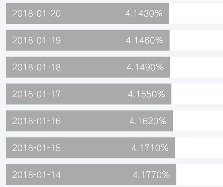Image resolution: width=223 pixels, height=187 pixels.
Task: Tap the 4.1620% rate value
Action: click(x=148, y=121)
